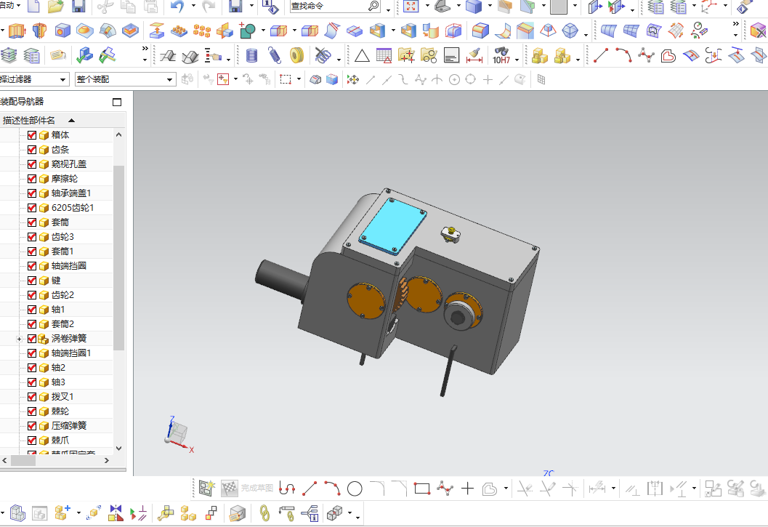Viewport: 768px width, 527px height.
Task: Uncheck the 齿条 component checkbox
Action: [x=32, y=150]
